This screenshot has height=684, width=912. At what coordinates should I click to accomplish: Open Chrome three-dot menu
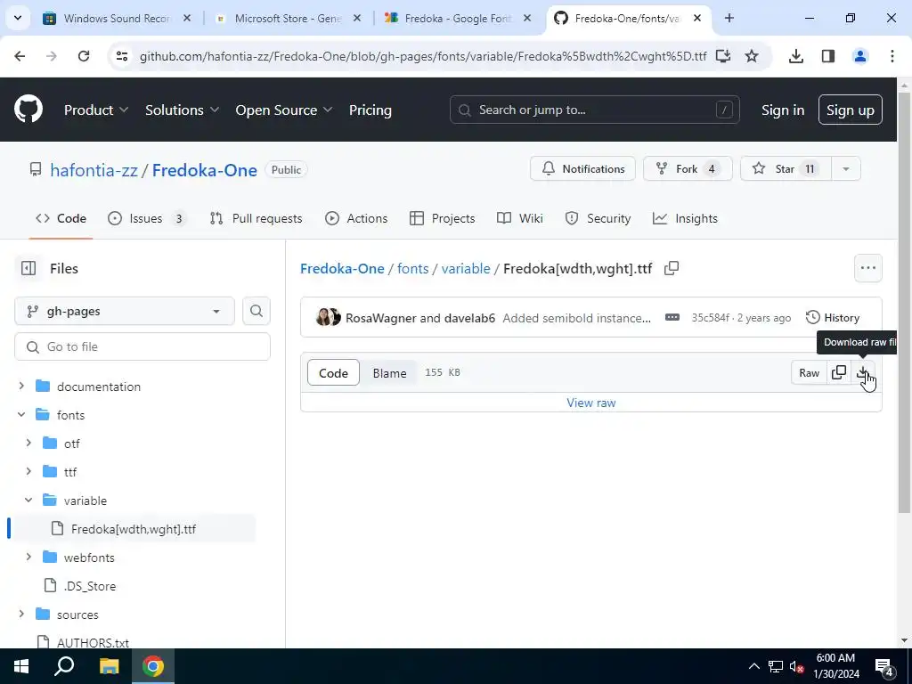coord(892,56)
